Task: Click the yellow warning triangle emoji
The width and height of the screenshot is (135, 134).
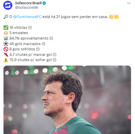Action: pyautogui.click(x=6, y=60)
